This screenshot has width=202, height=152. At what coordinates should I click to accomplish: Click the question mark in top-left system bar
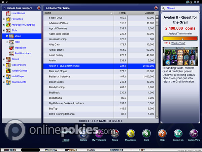pos(7,2)
